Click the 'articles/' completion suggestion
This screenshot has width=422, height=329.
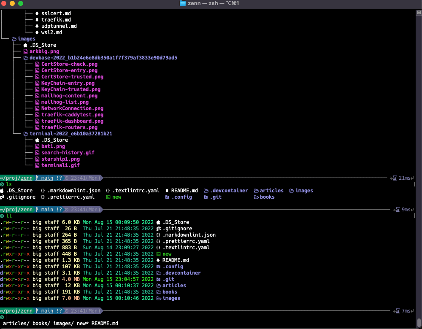16,324
